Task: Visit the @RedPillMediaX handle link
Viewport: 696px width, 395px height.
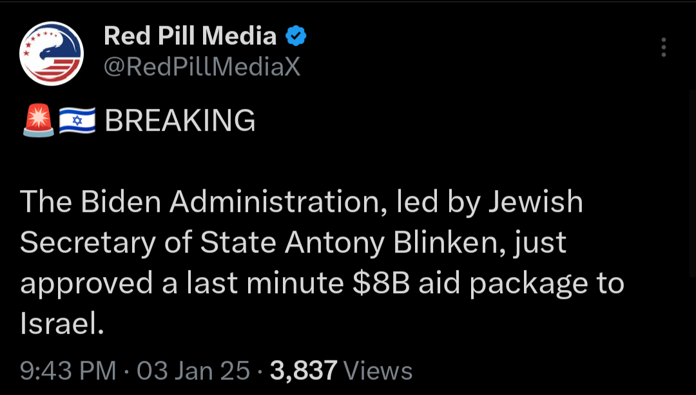Action: pyautogui.click(x=202, y=67)
